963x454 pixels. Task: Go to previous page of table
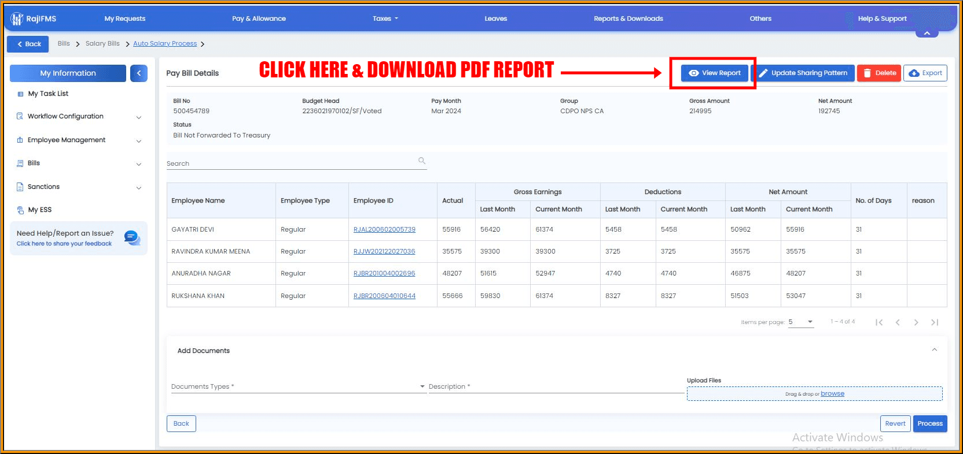[x=898, y=322]
